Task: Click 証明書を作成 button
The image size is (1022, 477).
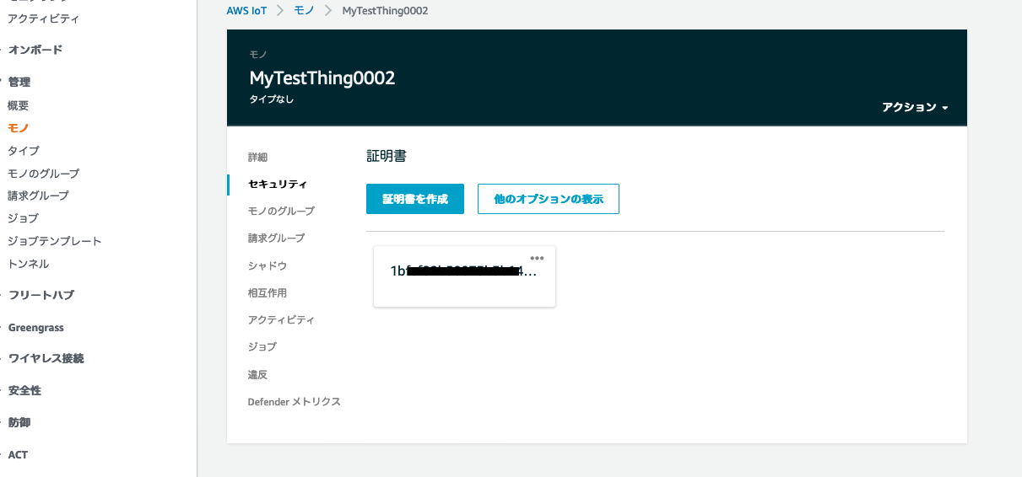Action: (x=415, y=199)
